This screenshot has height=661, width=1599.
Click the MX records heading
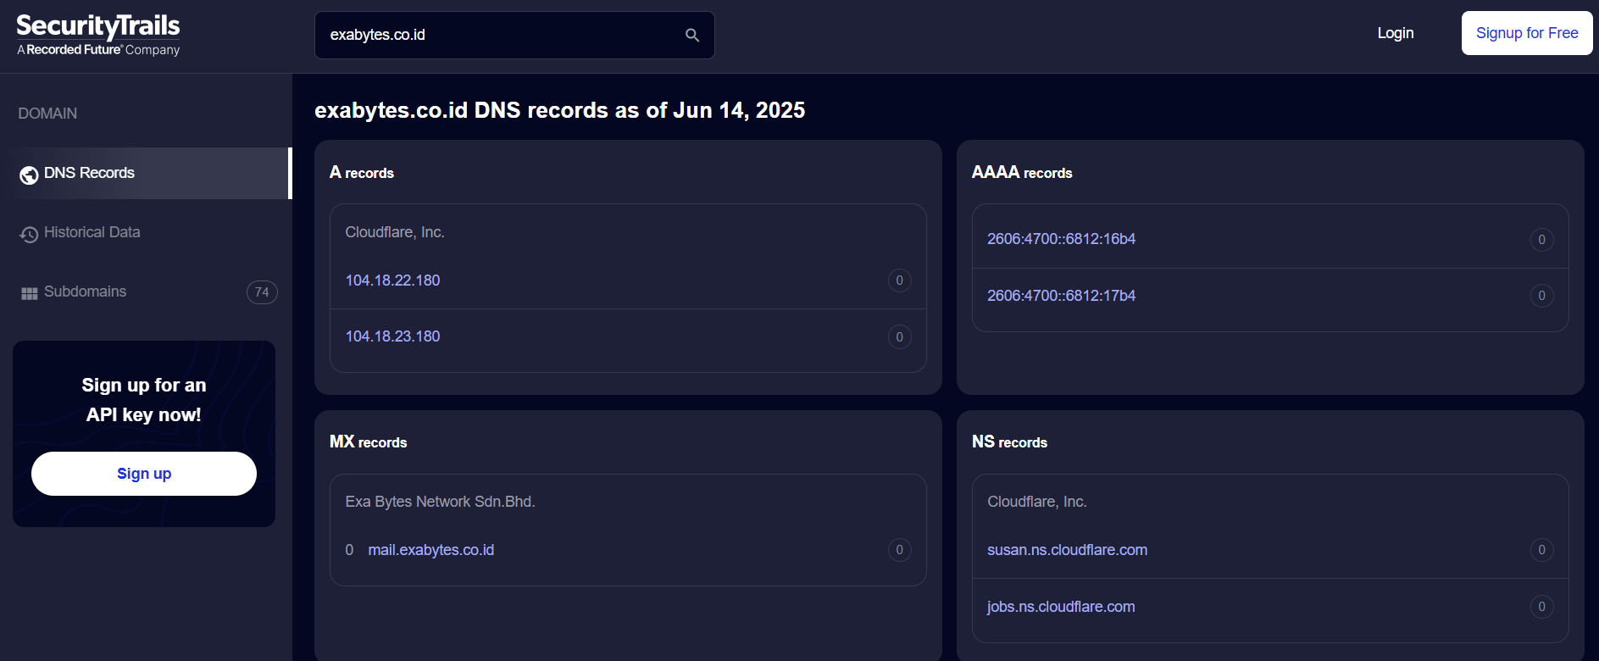368,442
